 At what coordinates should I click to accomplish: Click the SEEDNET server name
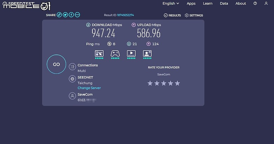pos(85,77)
